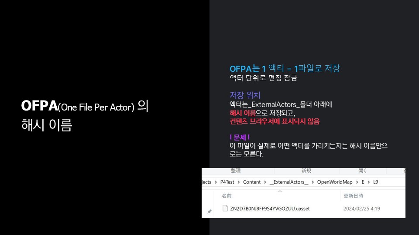
Task: Click red 컨텐츠 브라우저에 표시되지 않음 line
Action: click(275, 121)
